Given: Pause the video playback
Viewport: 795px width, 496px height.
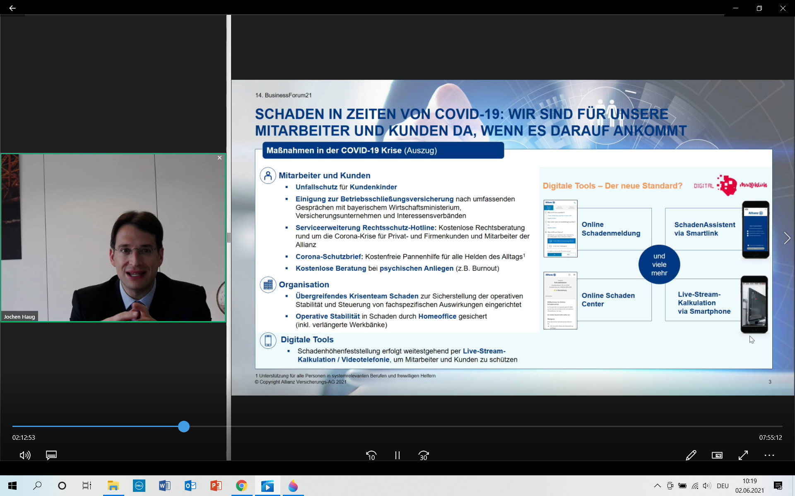Looking at the screenshot, I should coord(397,455).
